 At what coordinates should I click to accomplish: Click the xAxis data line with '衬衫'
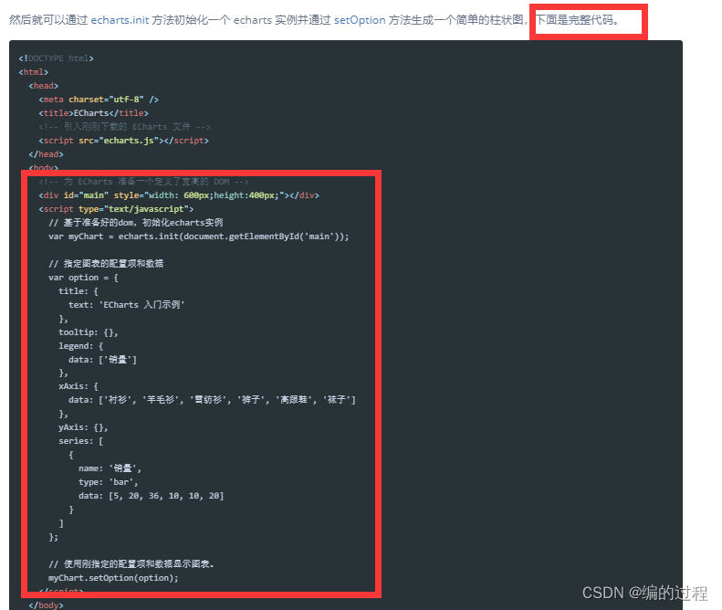(212, 400)
